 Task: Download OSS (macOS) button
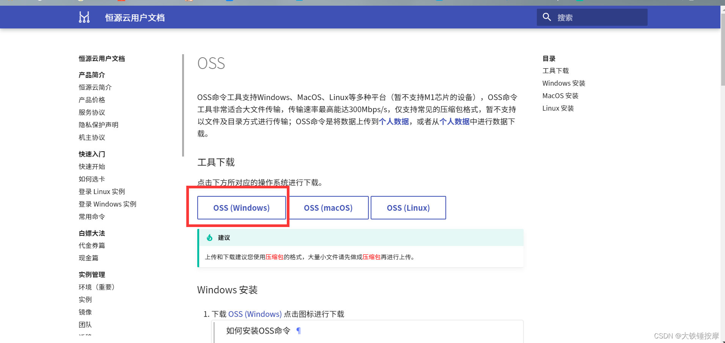click(x=328, y=208)
